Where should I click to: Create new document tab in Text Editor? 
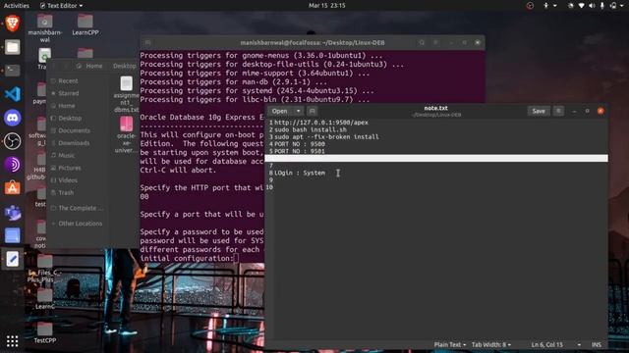313,111
